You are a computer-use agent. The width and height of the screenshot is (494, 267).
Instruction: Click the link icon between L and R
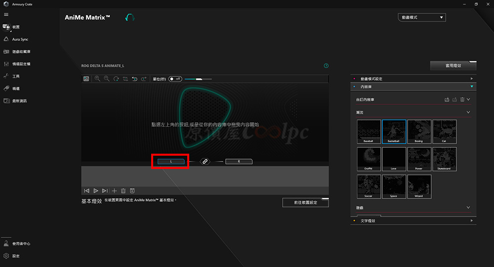click(205, 162)
